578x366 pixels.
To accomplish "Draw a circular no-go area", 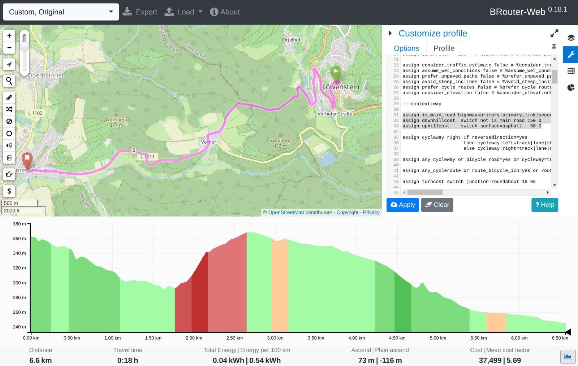I will tap(9, 134).
